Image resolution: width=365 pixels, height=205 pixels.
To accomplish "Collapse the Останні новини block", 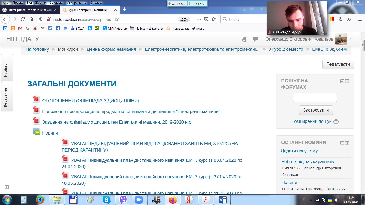I will tap(342, 143).
